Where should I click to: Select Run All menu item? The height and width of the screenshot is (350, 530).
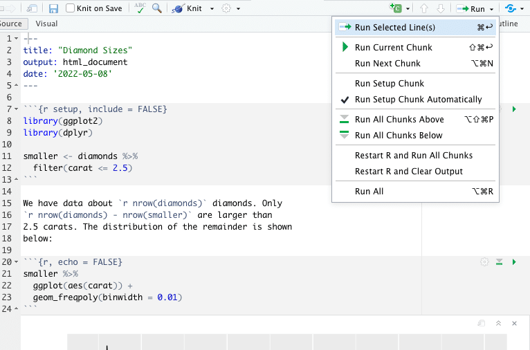point(415,191)
